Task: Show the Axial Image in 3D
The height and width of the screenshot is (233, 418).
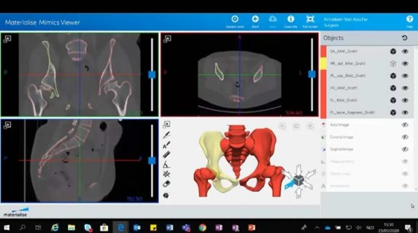Action: tap(405, 125)
